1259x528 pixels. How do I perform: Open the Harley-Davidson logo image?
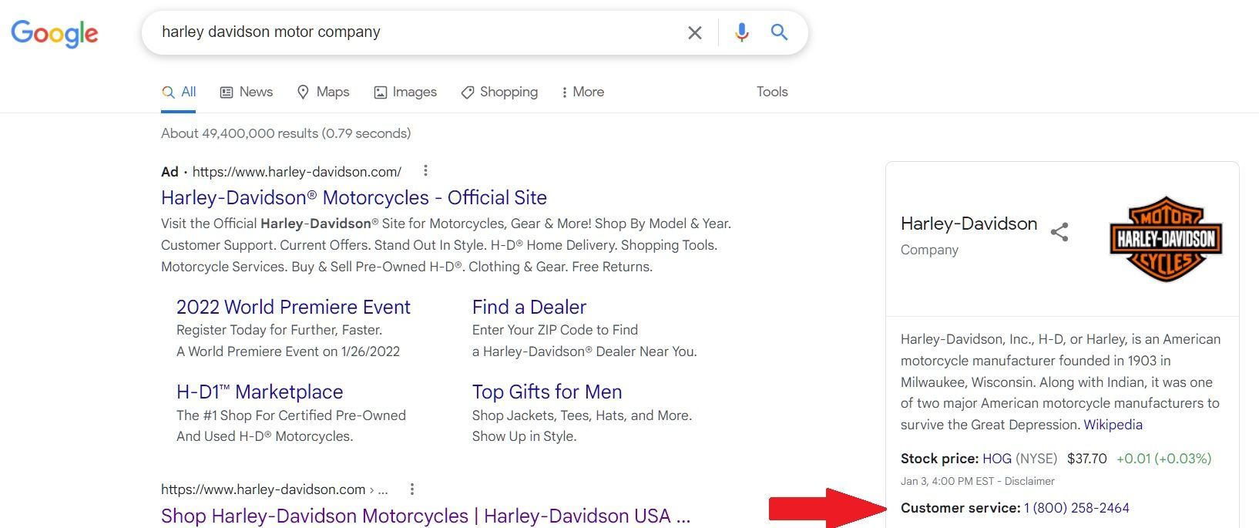click(x=1166, y=239)
